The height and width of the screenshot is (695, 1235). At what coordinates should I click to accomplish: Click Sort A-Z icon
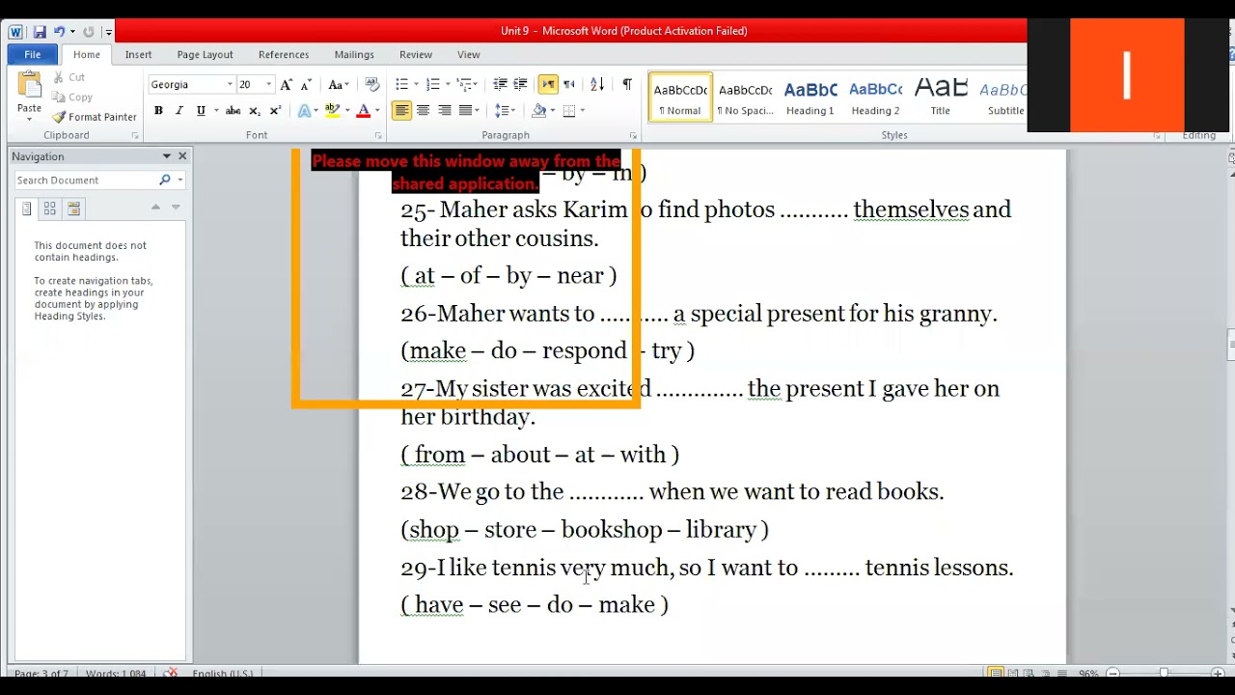597,85
